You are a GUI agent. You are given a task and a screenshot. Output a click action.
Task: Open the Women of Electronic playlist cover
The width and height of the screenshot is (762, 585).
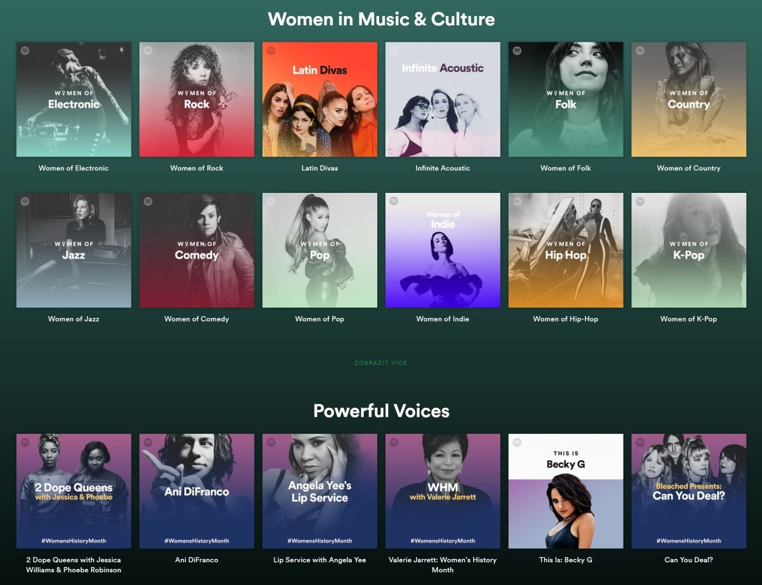point(74,100)
